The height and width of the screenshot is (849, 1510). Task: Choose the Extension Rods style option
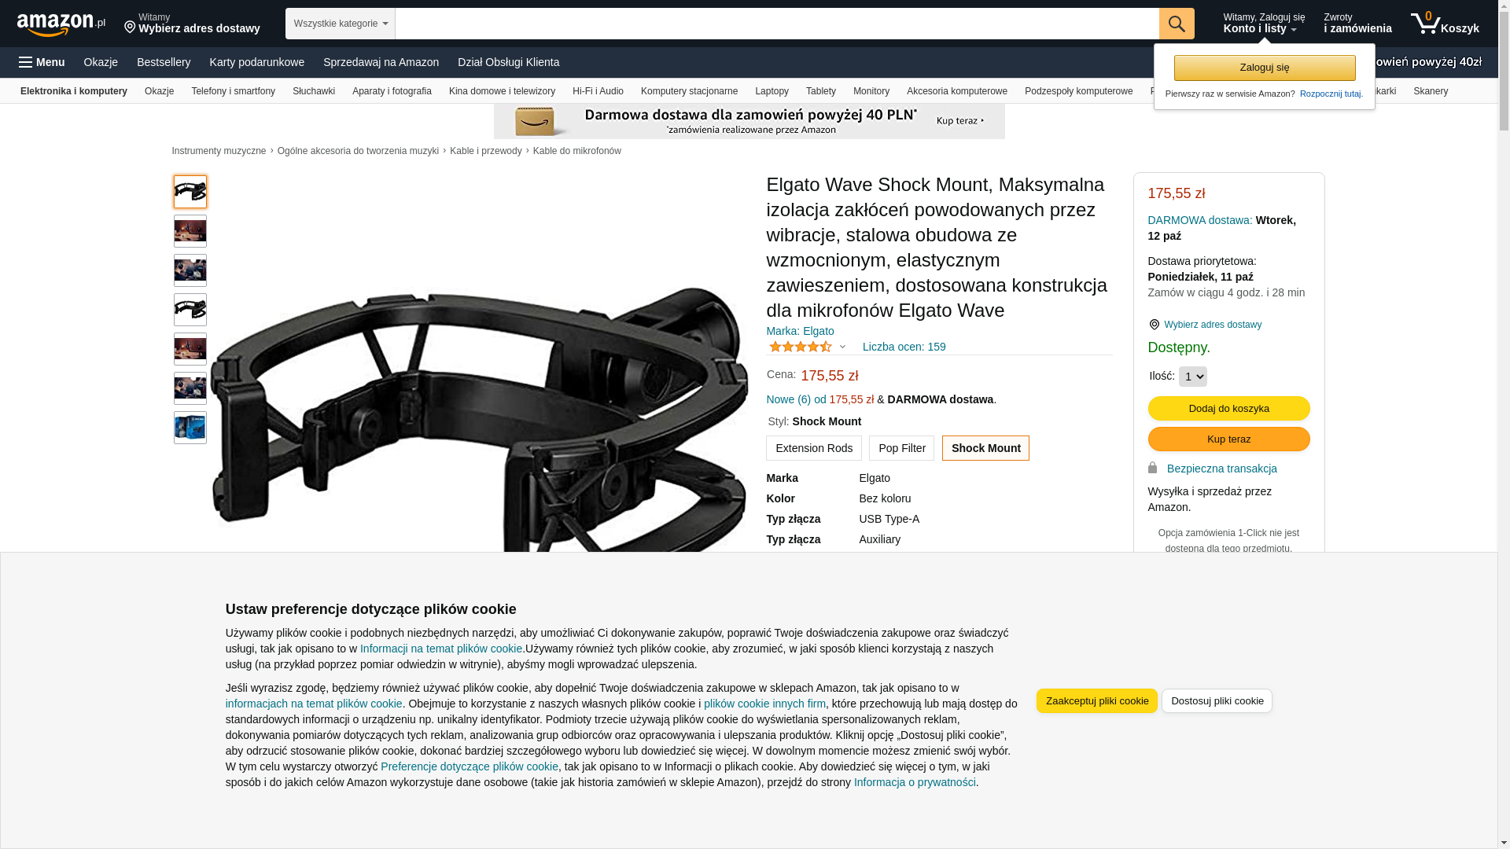click(813, 448)
